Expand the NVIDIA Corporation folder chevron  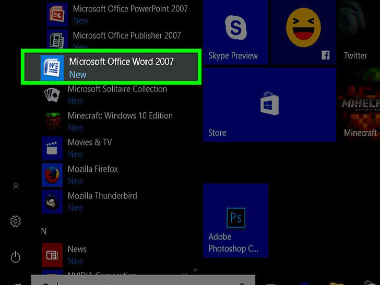(195, 270)
